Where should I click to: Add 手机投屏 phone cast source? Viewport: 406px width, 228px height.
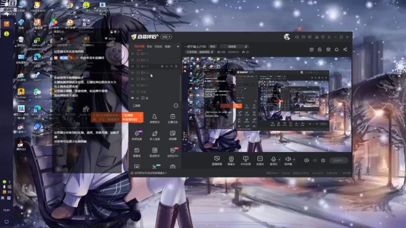(x=246, y=161)
